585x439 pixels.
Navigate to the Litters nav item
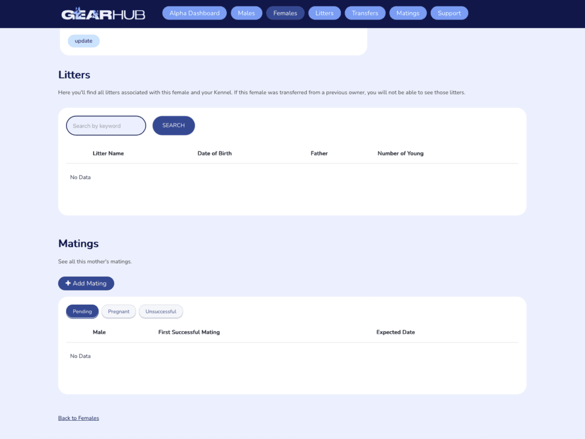[x=324, y=13]
